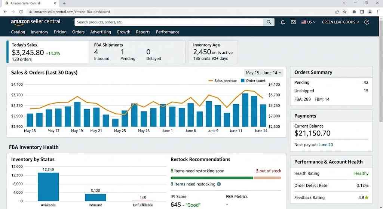Click the 2,450 units active figure
383x209 pixels.
pyautogui.click(x=213, y=52)
